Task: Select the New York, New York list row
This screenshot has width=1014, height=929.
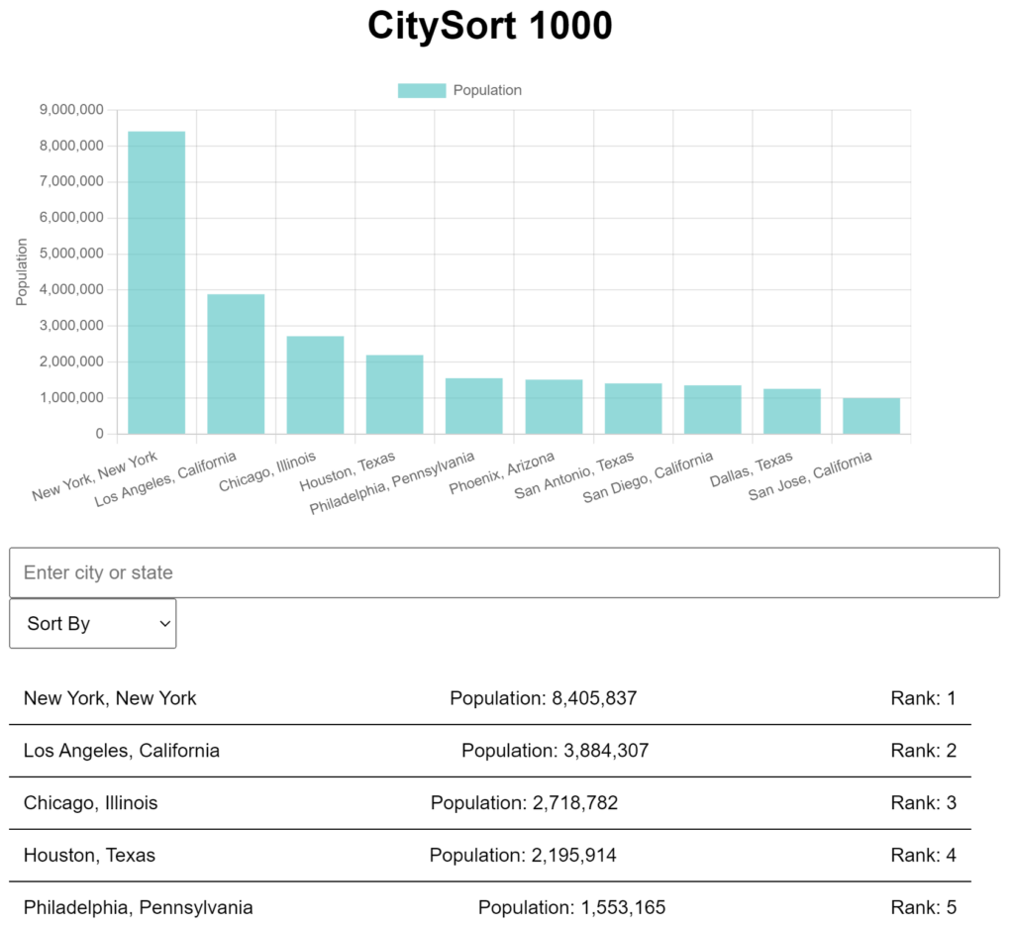Action: coord(490,698)
